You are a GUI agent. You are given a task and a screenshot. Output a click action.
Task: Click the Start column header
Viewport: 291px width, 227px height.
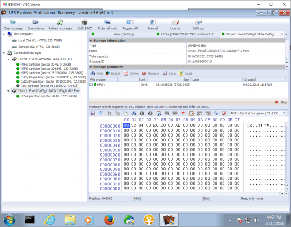132,79
